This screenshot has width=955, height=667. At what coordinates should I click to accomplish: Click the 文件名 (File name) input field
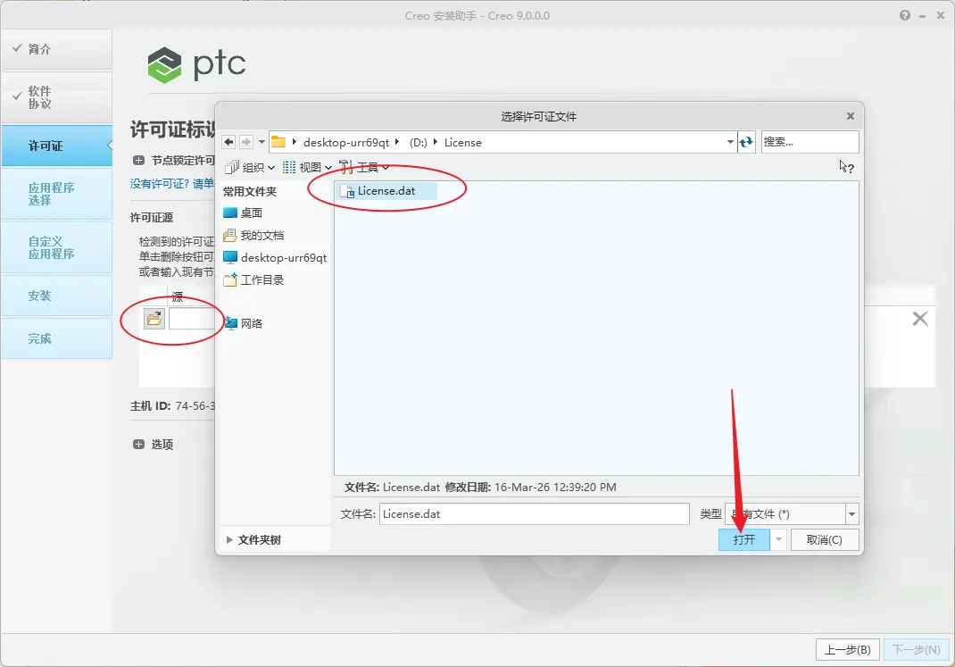pyautogui.click(x=534, y=514)
